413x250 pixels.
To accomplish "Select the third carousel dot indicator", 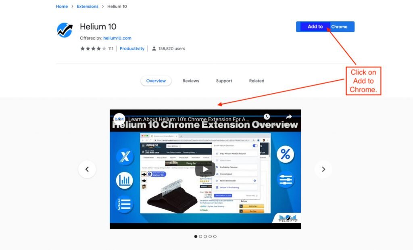I will pyautogui.click(x=205, y=237).
